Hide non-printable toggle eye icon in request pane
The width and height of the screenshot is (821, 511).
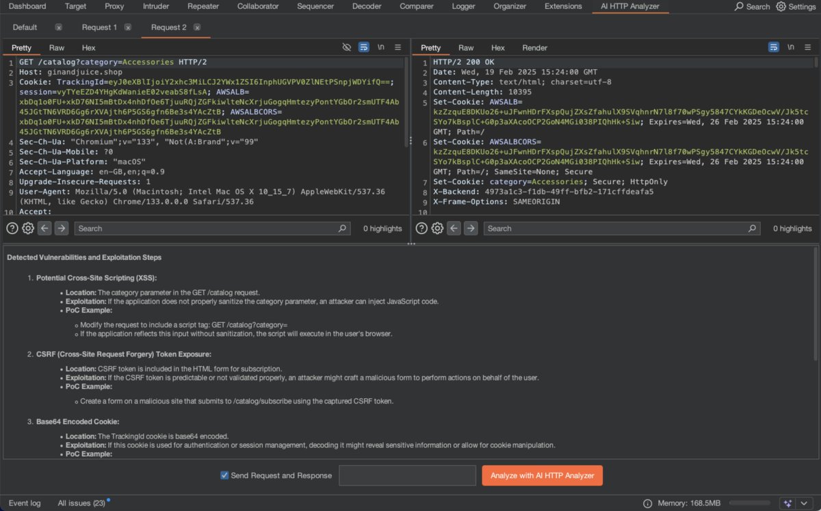pyautogui.click(x=346, y=47)
